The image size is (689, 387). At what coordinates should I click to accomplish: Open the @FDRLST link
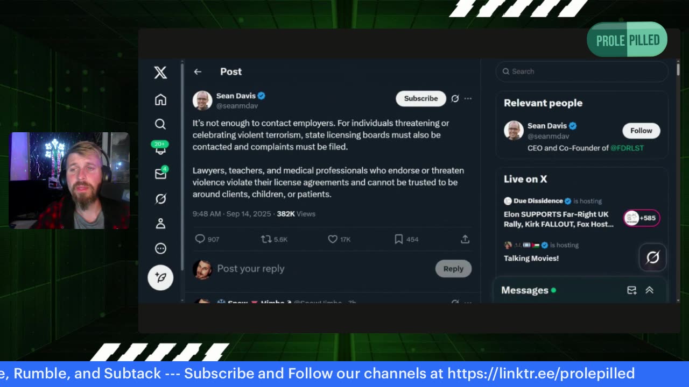coord(627,148)
